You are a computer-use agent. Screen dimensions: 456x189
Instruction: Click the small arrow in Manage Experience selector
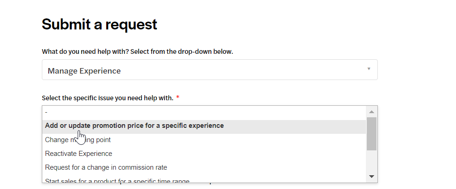(369, 69)
